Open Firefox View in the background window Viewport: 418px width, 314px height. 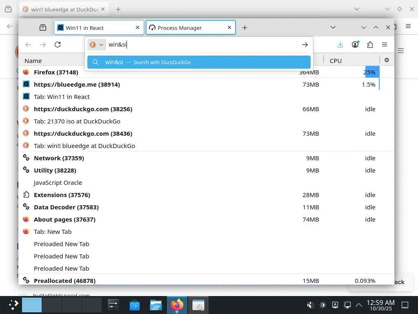point(8,9)
